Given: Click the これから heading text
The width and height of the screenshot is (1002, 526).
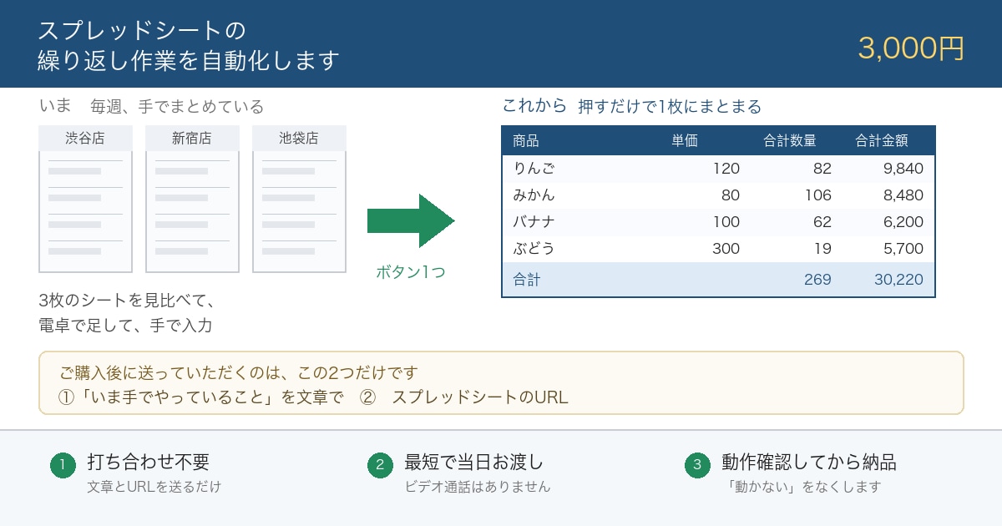Looking at the screenshot, I should pyautogui.click(x=534, y=106).
